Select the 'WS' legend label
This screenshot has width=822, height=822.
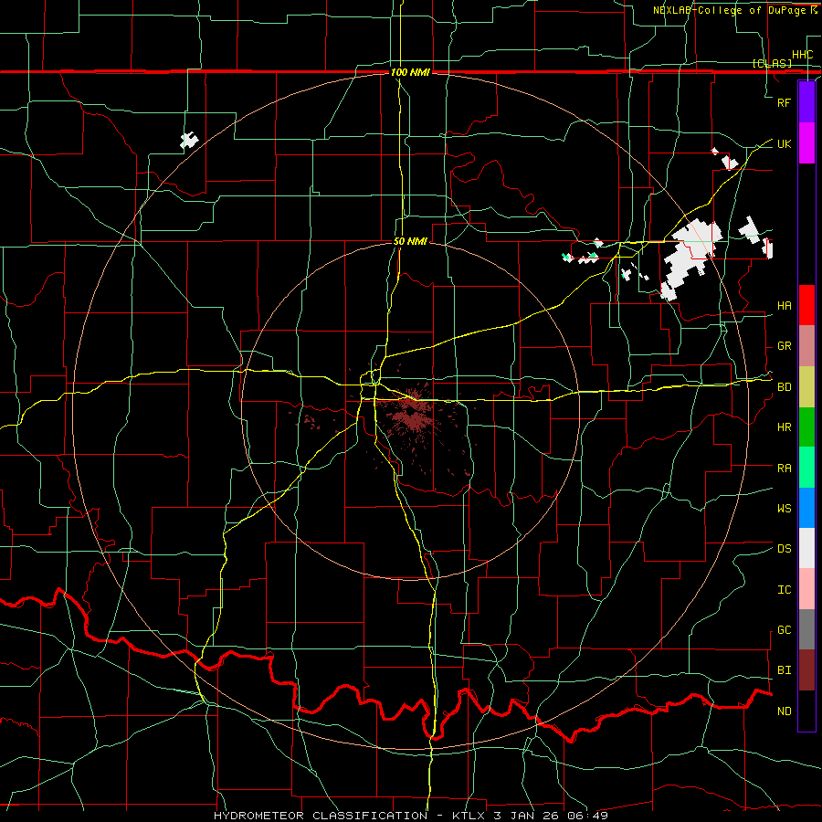(784, 509)
